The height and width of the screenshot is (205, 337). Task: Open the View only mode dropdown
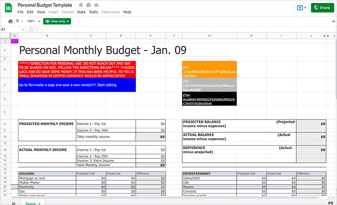click(57, 21)
